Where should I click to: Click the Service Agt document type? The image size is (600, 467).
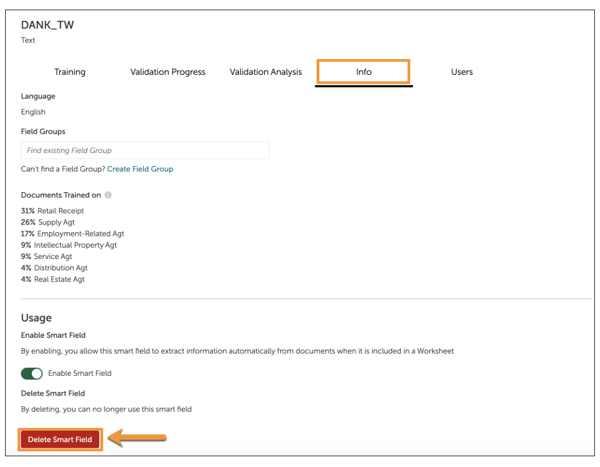48,256
